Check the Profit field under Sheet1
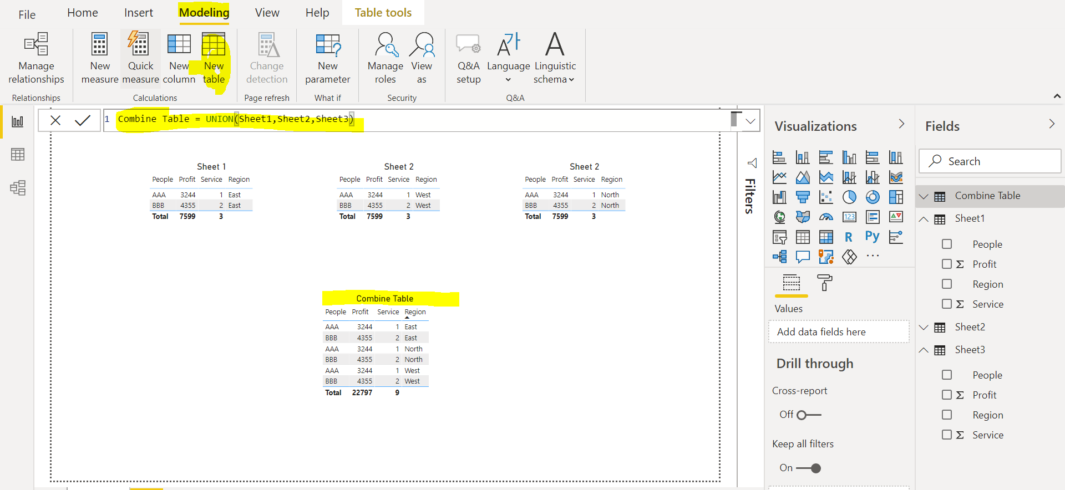 pyautogui.click(x=947, y=264)
